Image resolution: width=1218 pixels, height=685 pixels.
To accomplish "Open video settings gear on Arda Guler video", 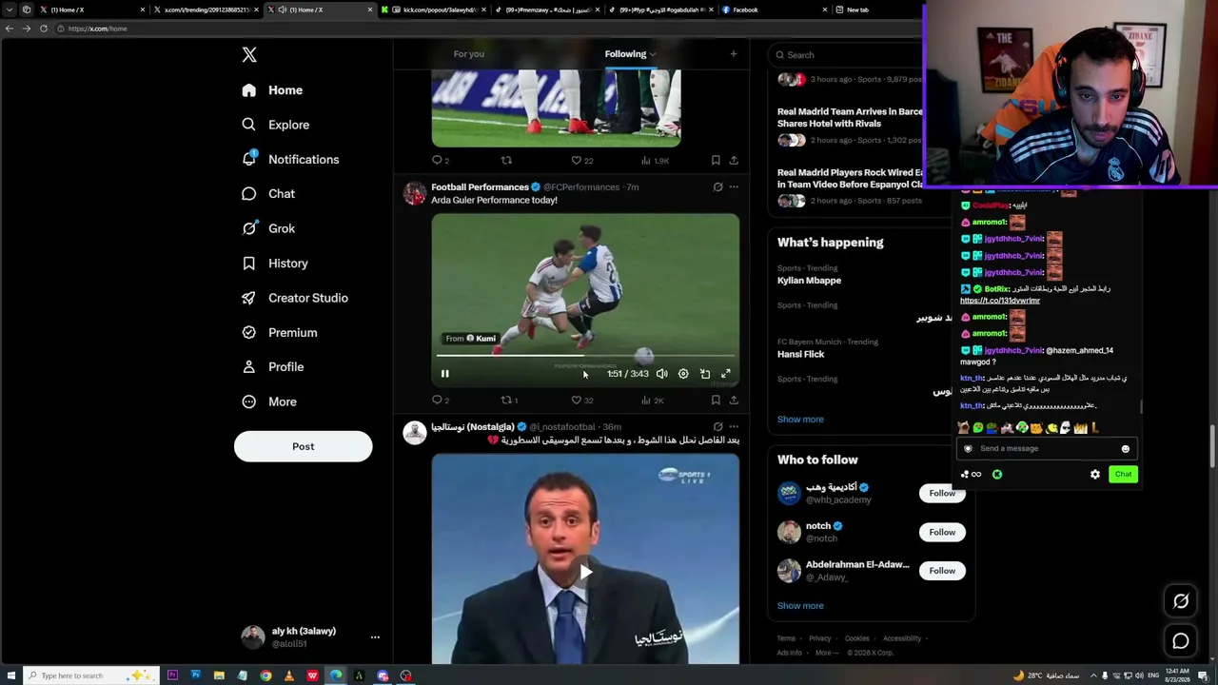I will 683,374.
